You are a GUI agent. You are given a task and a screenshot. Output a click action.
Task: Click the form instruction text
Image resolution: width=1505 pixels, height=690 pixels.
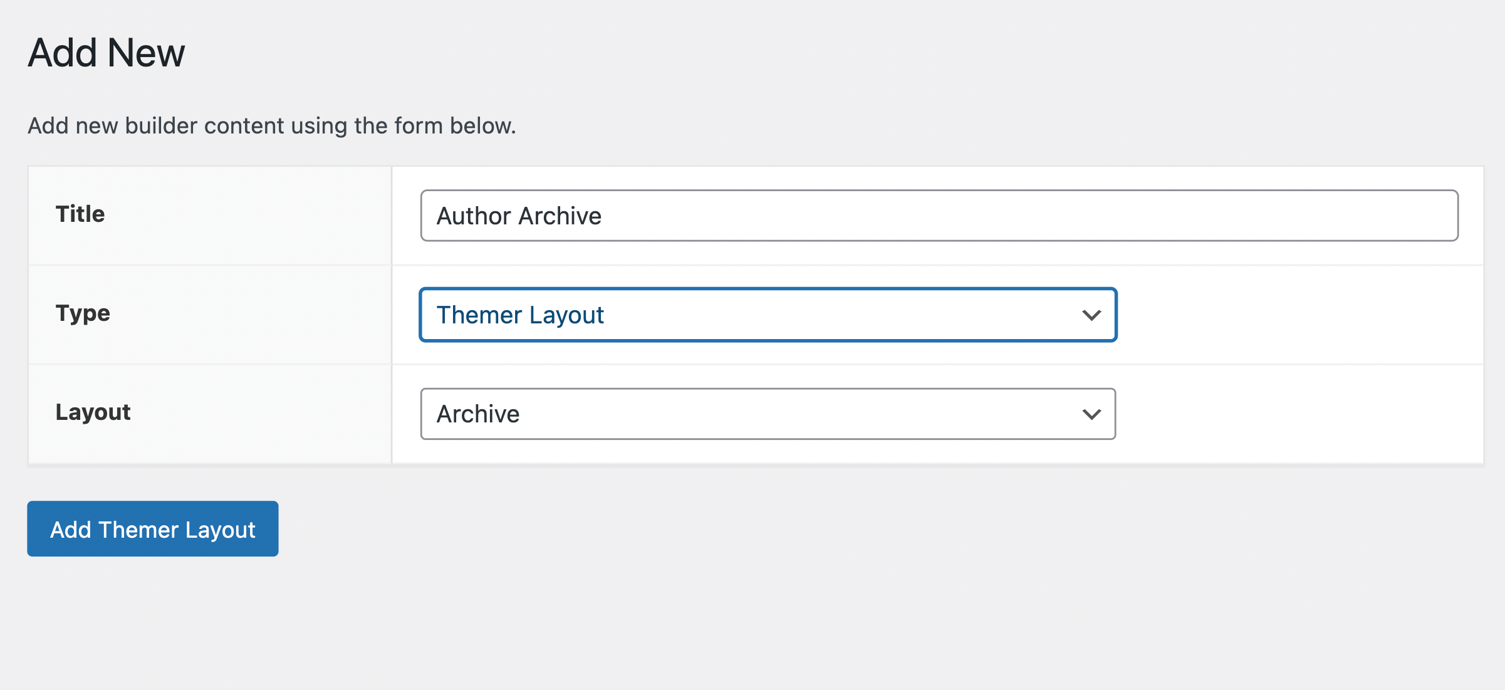click(x=272, y=125)
